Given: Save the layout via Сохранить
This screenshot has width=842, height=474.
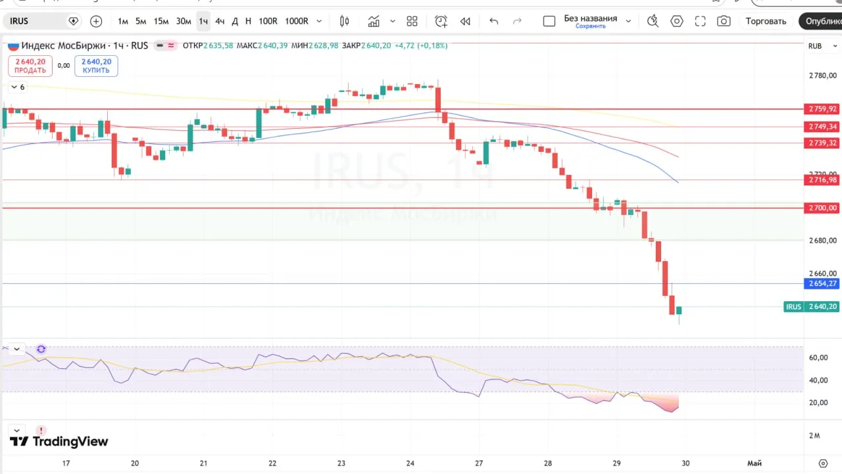Looking at the screenshot, I should click(591, 26).
